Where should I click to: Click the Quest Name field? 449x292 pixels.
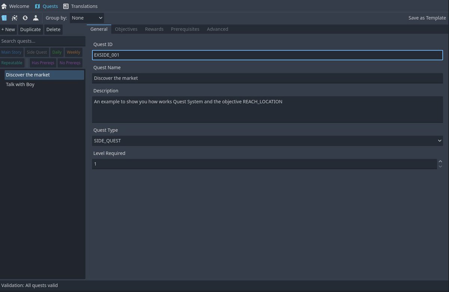pyautogui.click(x=268, y=78)
